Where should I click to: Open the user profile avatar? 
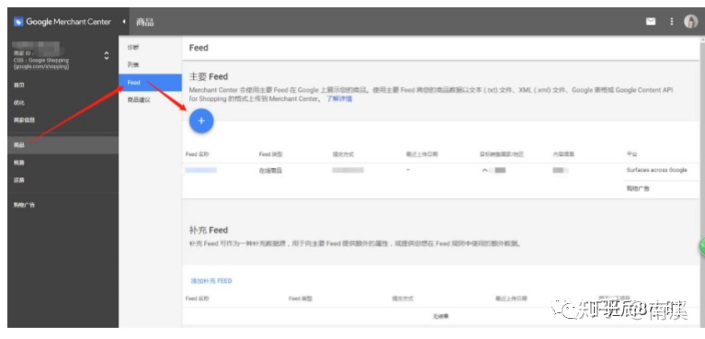coord(690,21)
